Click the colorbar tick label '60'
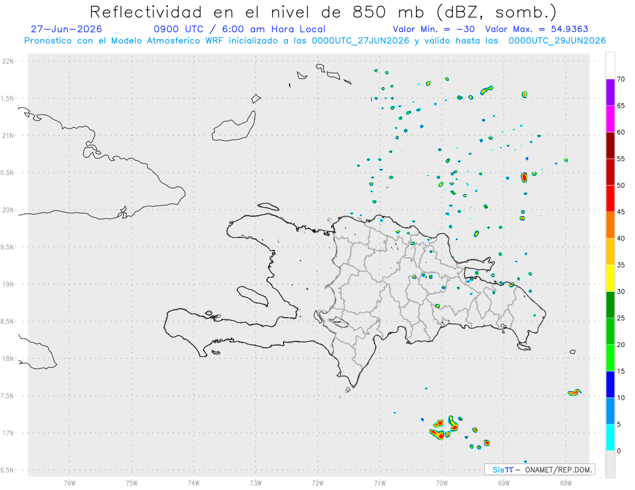Image resolution: width=635 pixels, height=490 pixels. [x=621, y=132]
